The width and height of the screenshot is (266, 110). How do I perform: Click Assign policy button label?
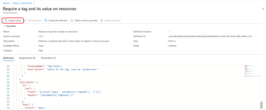tap(15, 20)
